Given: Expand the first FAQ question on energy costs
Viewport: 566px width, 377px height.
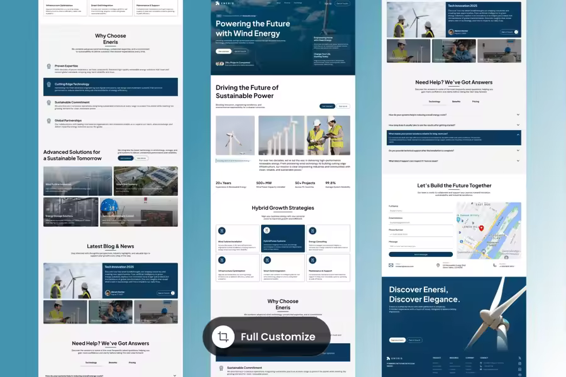Looking at the screenshot, I should (x=453, y=115).
